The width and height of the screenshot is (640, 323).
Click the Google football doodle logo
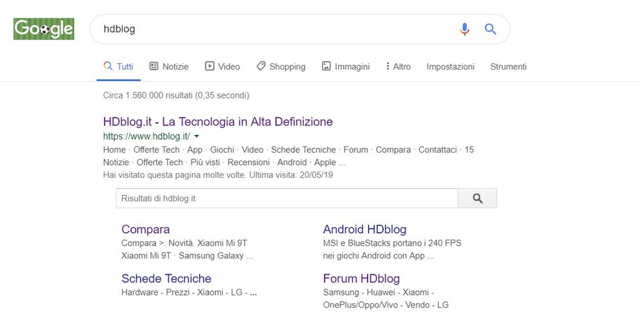[x=44, y=29]
